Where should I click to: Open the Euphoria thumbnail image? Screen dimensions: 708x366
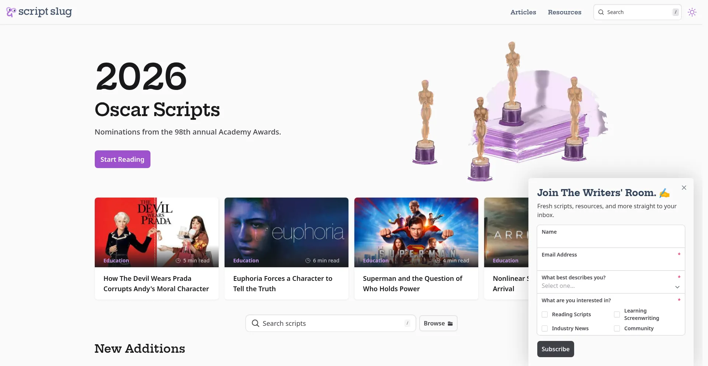tap(287, 232)
